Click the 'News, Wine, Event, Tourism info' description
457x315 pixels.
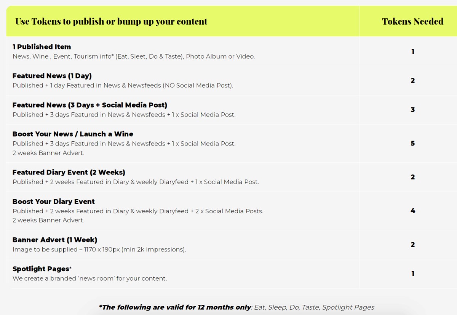(134, 56)
